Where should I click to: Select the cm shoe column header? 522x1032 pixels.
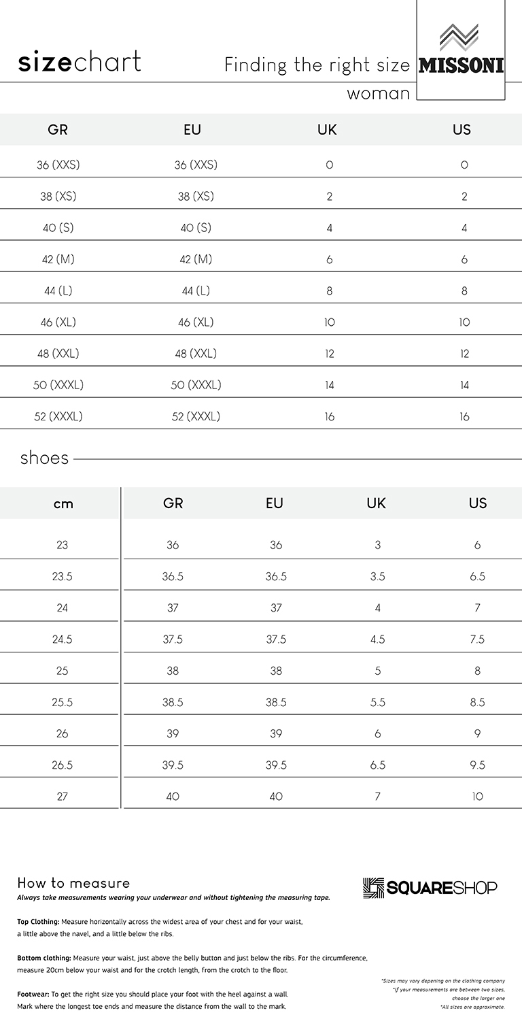click(x=63, y=503)
